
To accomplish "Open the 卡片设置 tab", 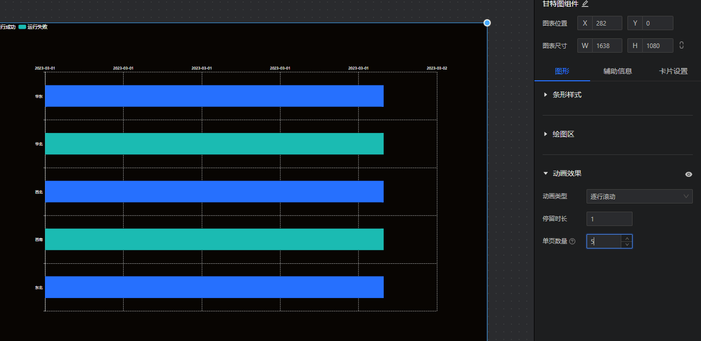I will click(x=673, y=71).
